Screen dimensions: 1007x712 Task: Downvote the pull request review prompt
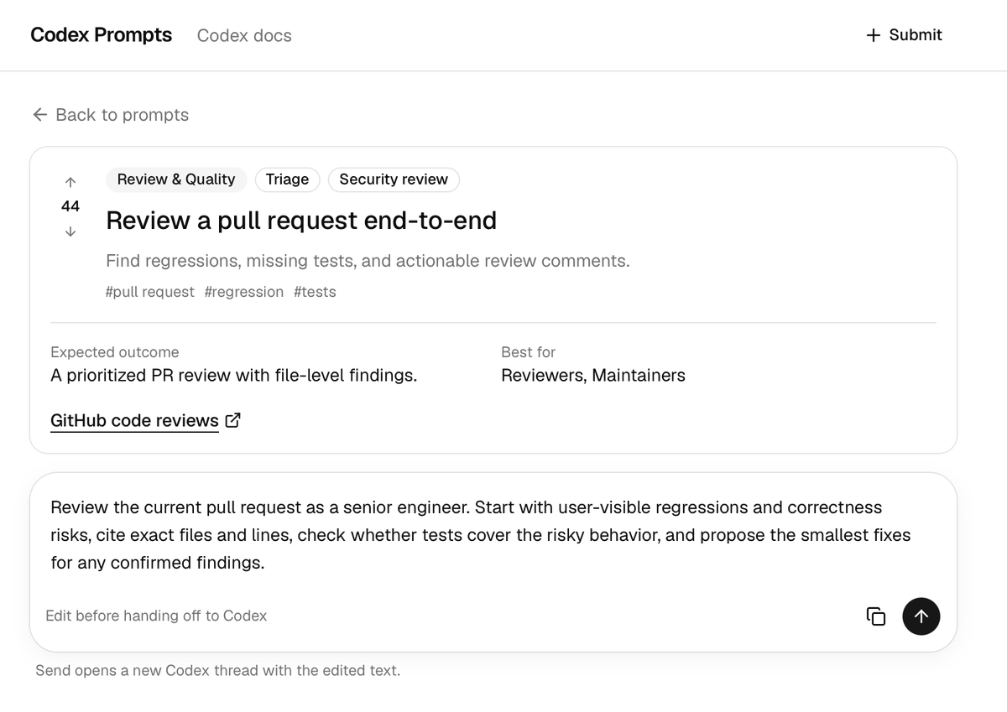pos(70,231)
